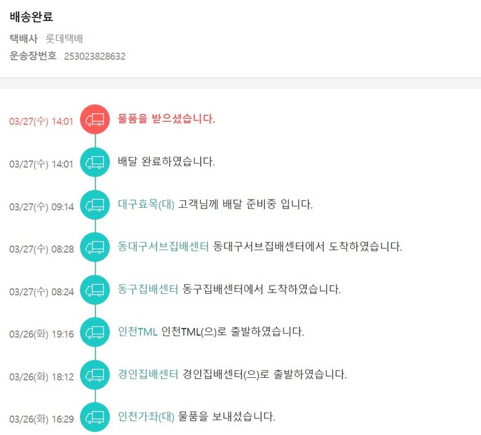Click the 물품을 받으셨습니다 status text
This screenshot has width=481, height=435.
pyautogui.click(x=167, y=119)
